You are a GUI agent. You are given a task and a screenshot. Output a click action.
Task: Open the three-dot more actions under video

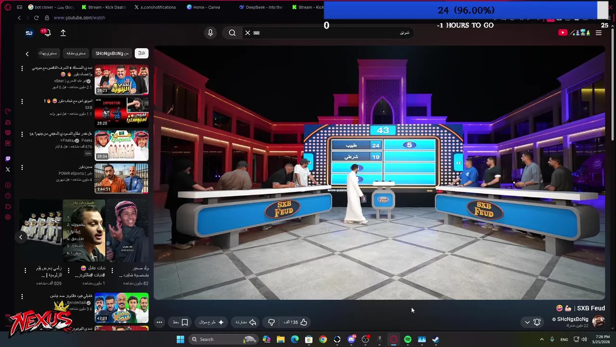click(159, 322)
